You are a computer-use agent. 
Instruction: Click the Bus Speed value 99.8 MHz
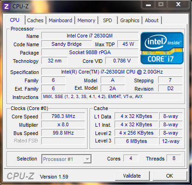coord(63,133)
